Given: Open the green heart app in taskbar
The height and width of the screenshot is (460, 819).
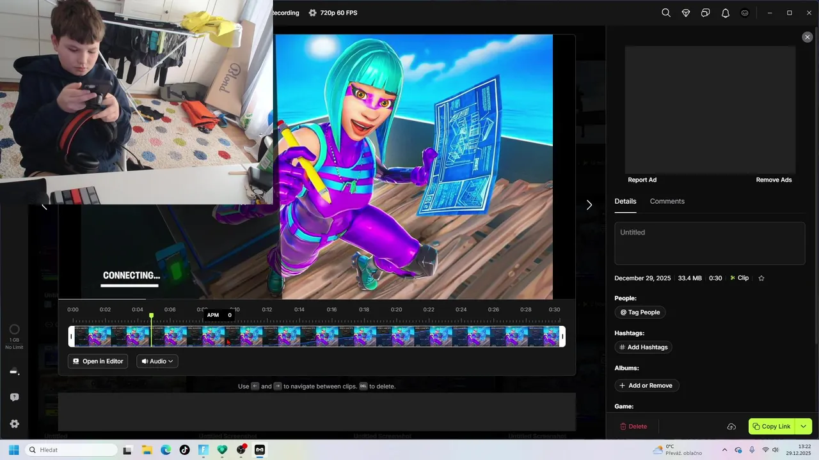Looking at the screenshot, I should [222, 450].
